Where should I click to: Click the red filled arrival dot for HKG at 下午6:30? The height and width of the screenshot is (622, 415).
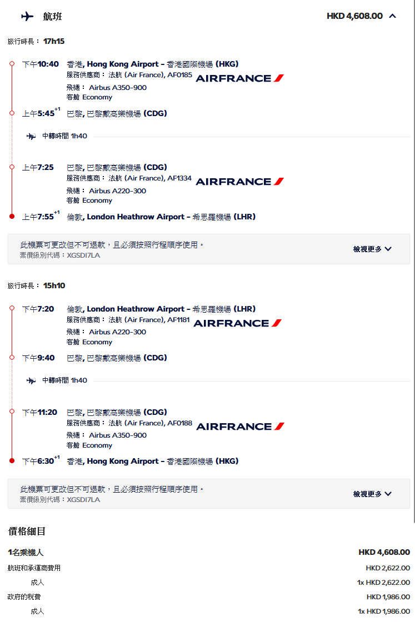point(12,461)
